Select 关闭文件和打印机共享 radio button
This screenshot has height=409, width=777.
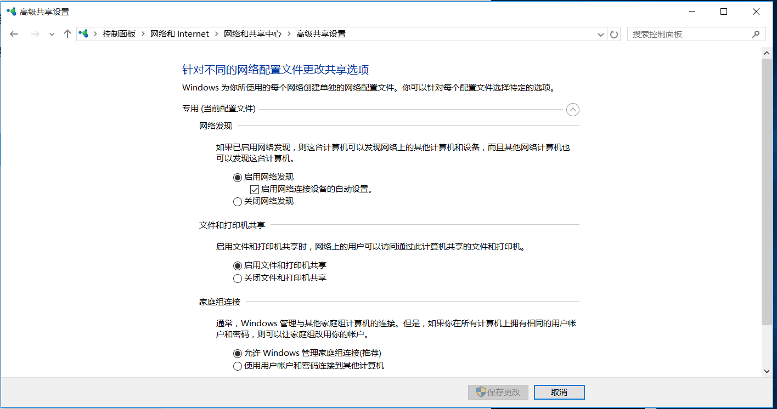(x=238, y=278)
